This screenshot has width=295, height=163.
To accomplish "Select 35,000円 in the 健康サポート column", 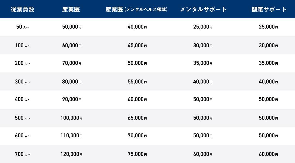I will pyautogui.click(x=268, y=63).
